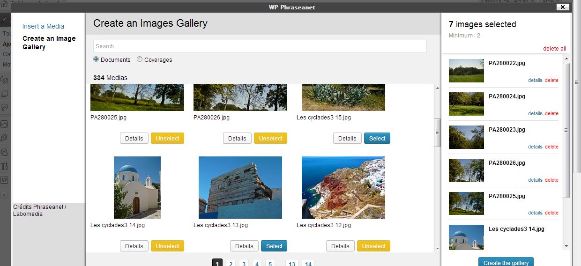This screenshot has width=581, height=266.
Task: Select Les cyclades3 15.jpg image
Action: (377, 138)
